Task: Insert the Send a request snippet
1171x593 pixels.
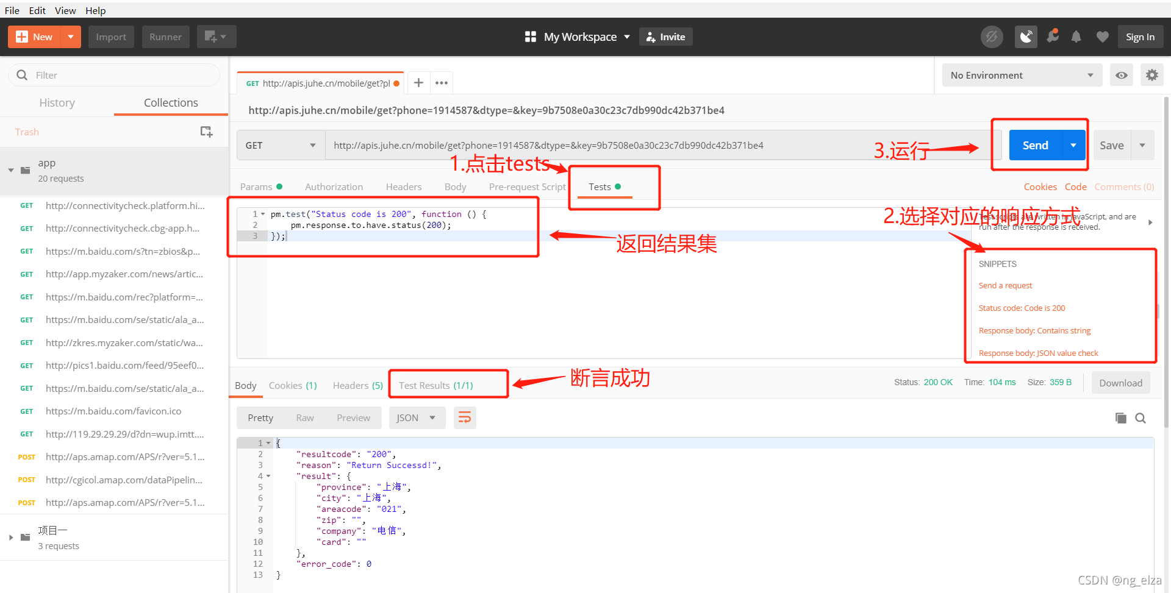Action: pyautogui.click(x=1005, y=285)
